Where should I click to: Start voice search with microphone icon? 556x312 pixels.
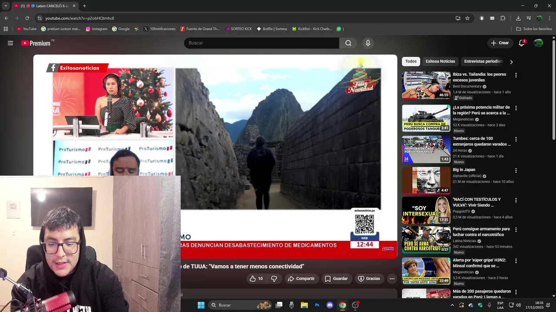point(368,43)
